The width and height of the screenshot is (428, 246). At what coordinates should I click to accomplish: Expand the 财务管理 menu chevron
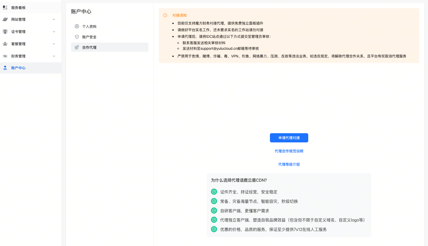[x=54, y=56]
